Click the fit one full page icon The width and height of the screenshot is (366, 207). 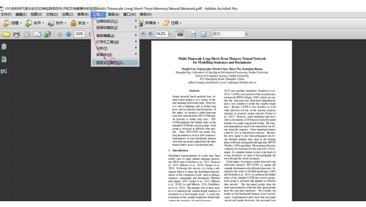tap(203, 34)
